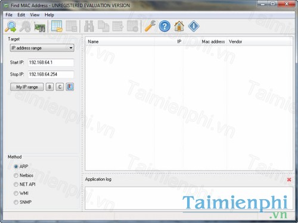Select the Netbios method radio button

16,175
